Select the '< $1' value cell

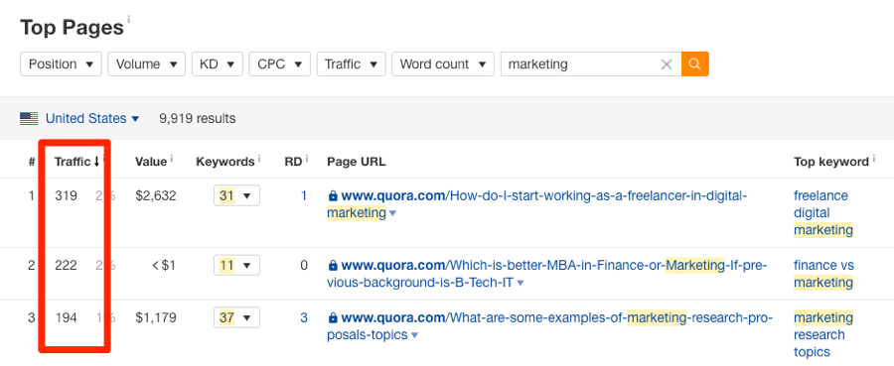164,265
